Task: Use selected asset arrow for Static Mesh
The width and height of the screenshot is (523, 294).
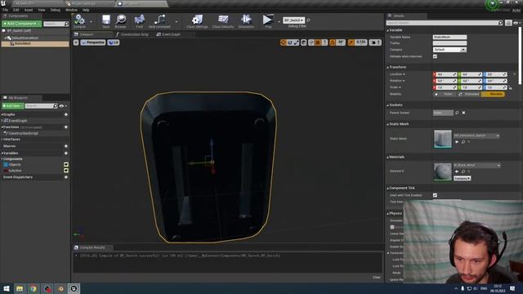Action: [x=457, y=142]
